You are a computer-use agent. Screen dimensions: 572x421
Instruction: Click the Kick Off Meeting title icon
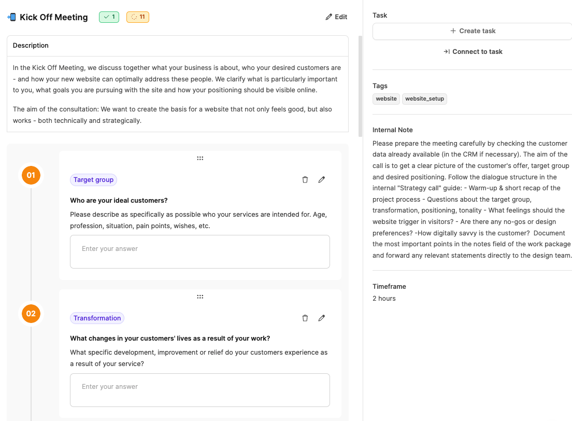tap(11, 17)
